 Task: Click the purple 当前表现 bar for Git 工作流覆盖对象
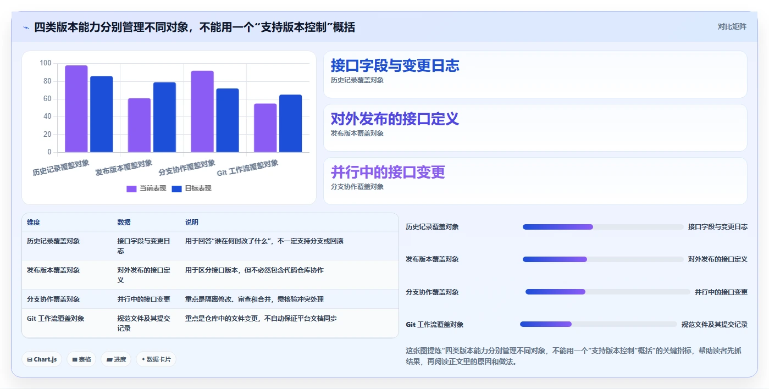(x=265, y=128)
